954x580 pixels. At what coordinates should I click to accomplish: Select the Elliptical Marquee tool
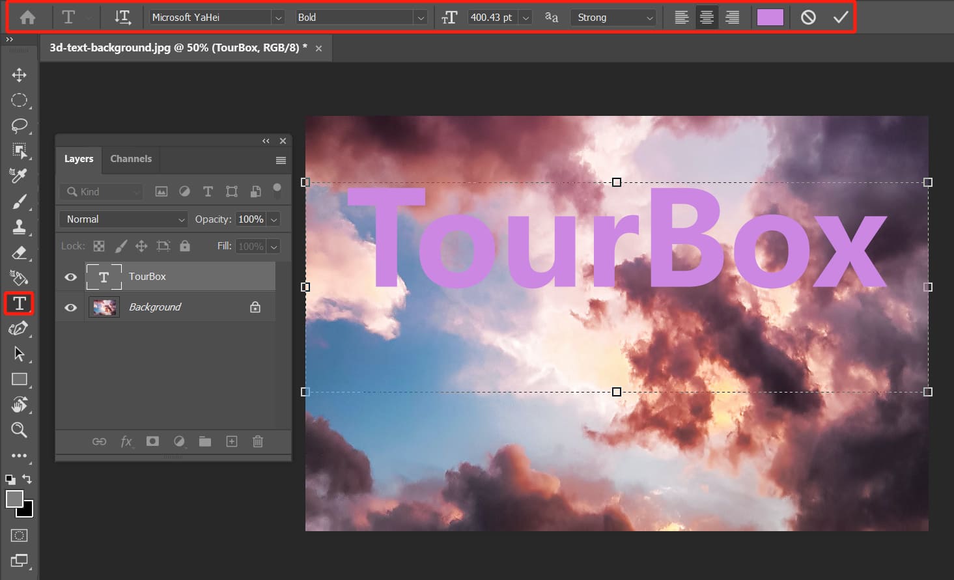(x=19, y=100)
